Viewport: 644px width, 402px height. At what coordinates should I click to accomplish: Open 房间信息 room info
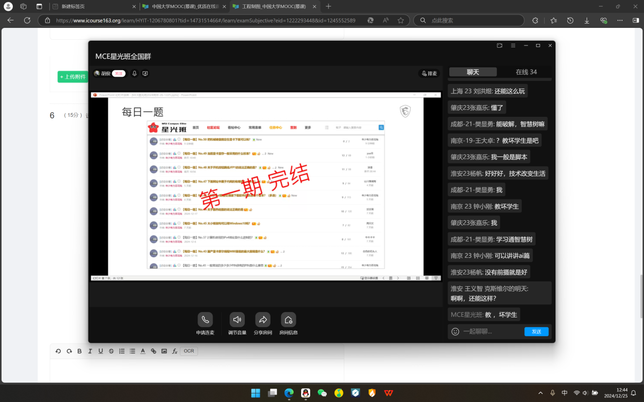(288, 320)
